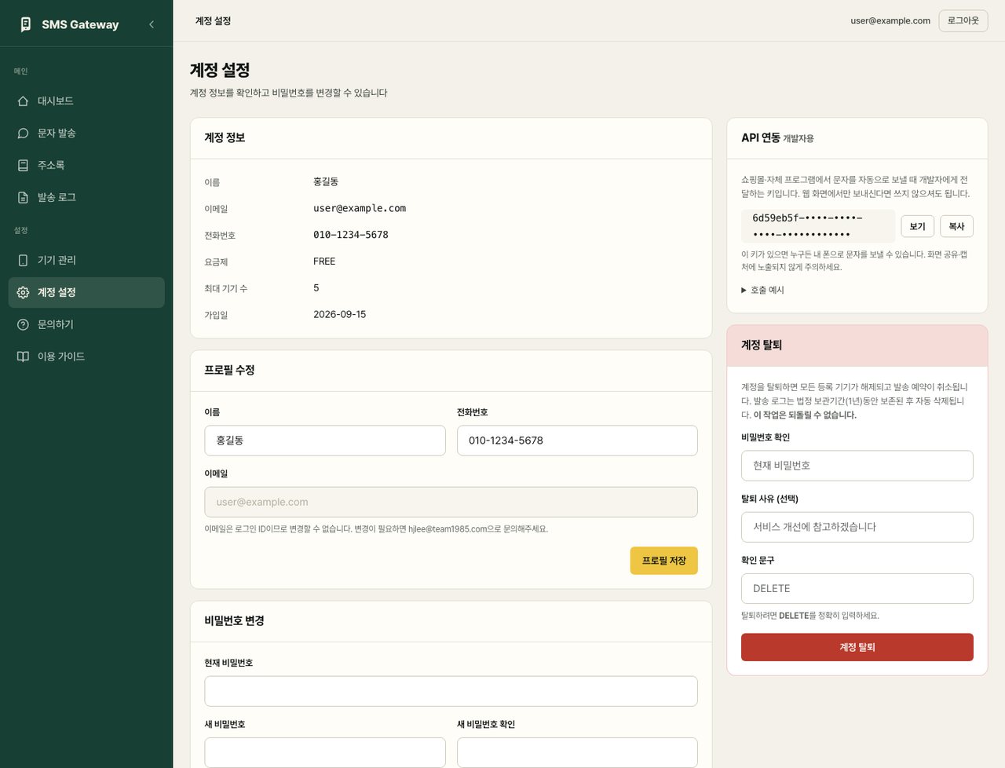Screen dimensions: 1005x768
Task: Open the 주소록 menu item
Action: click(86, 165)
